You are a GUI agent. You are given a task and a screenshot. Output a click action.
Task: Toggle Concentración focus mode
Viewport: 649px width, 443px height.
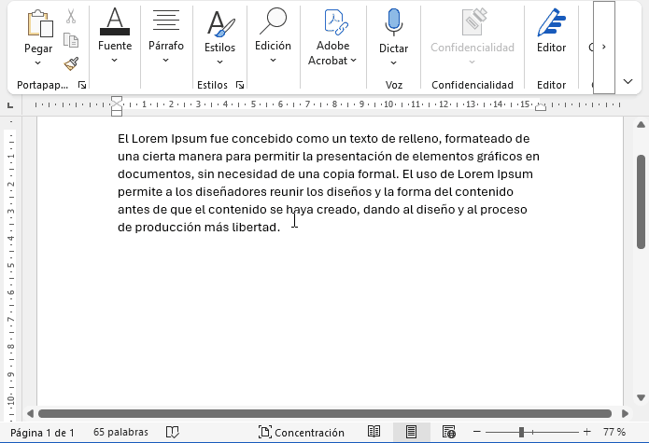[302, 433]
